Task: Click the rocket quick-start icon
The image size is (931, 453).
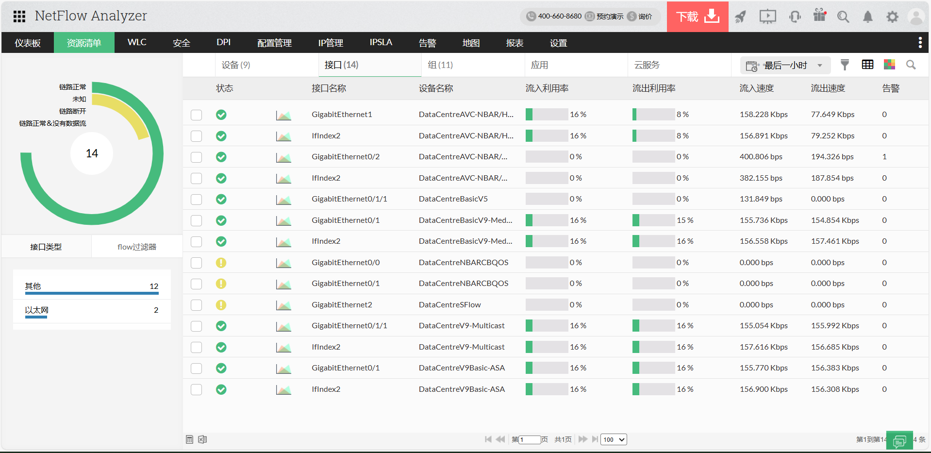Action: pyautogui.click(x=740, y=17)
